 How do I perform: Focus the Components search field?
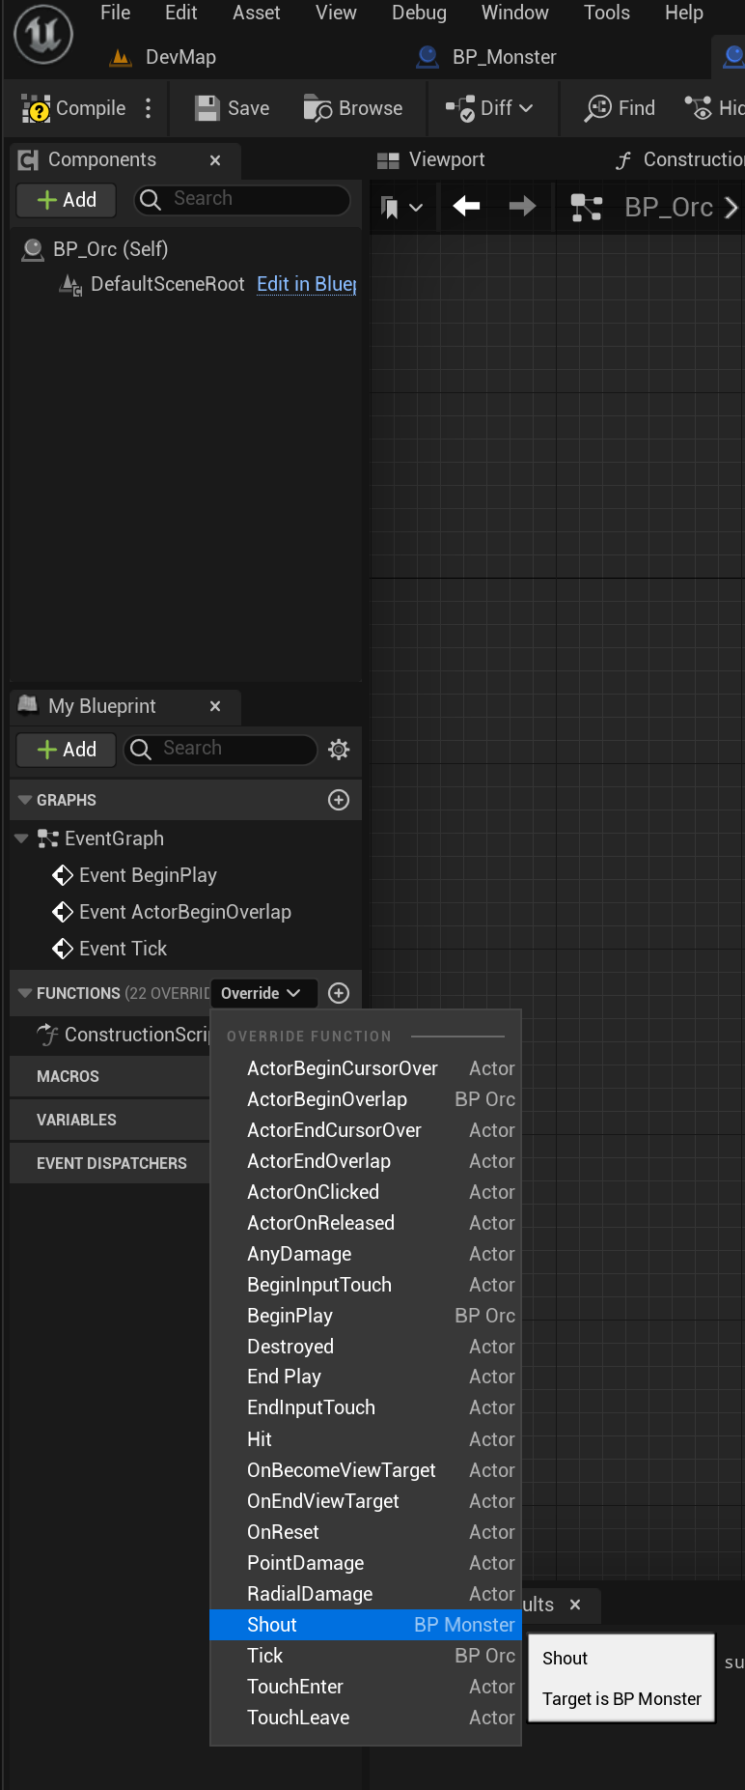point(241,199)
